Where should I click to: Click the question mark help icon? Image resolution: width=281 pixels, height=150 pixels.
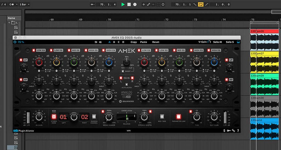238,131
